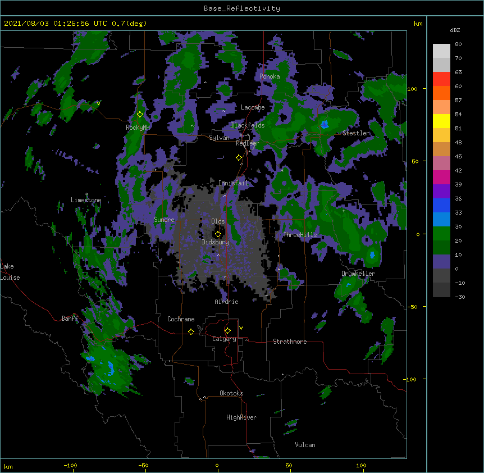Click the vertical axis -100 tick label
The image size is (484, 473).
point(410,379)
